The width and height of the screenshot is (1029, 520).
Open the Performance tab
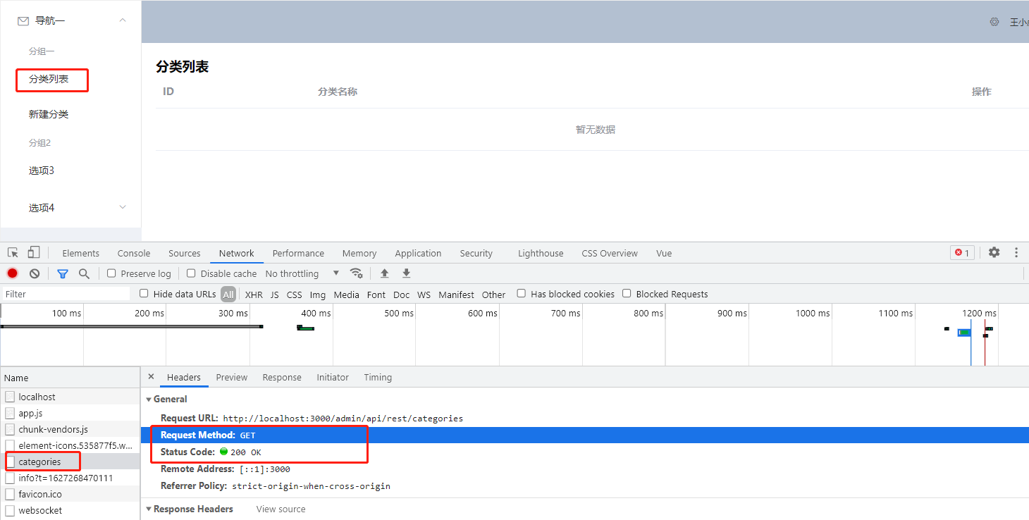coord(298,253)
